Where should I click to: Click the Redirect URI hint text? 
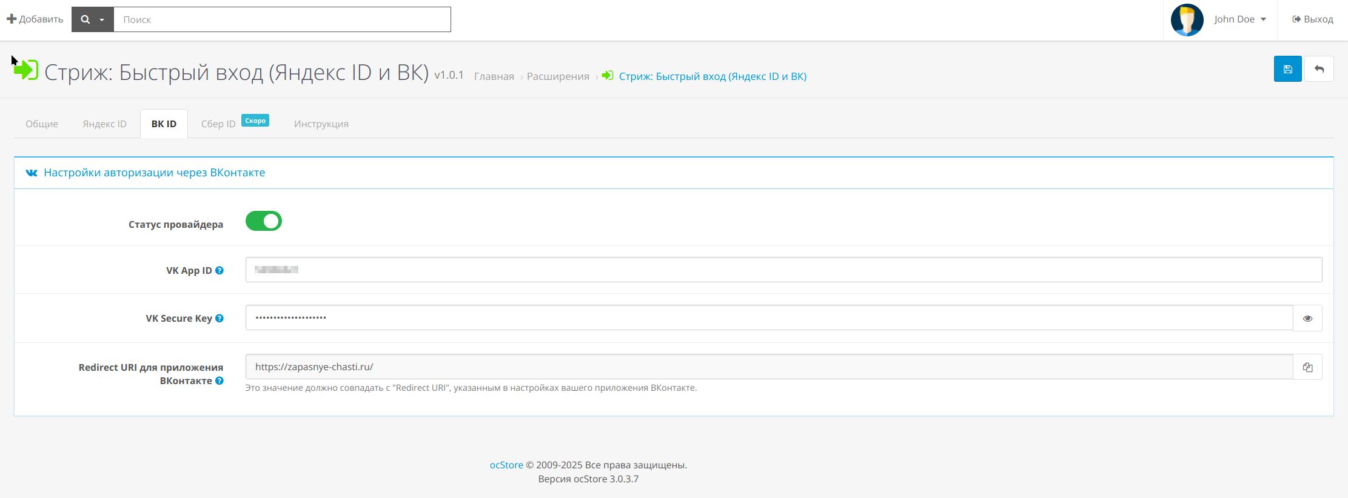point(471,388)
